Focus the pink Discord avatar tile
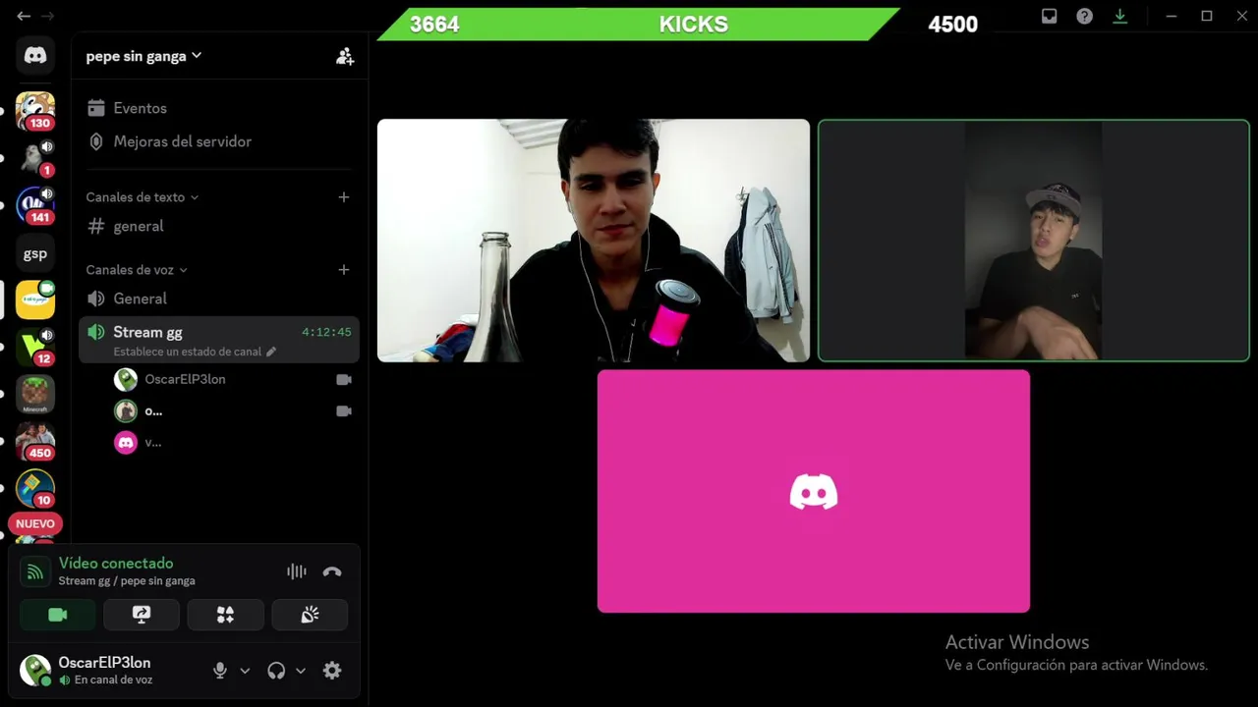The image size is (1258, 707). [x=814, y=491]
